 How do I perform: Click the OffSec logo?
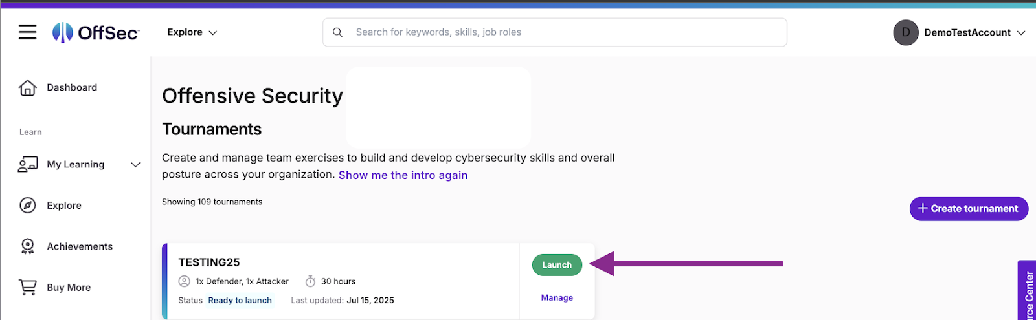tap(96, 32)
